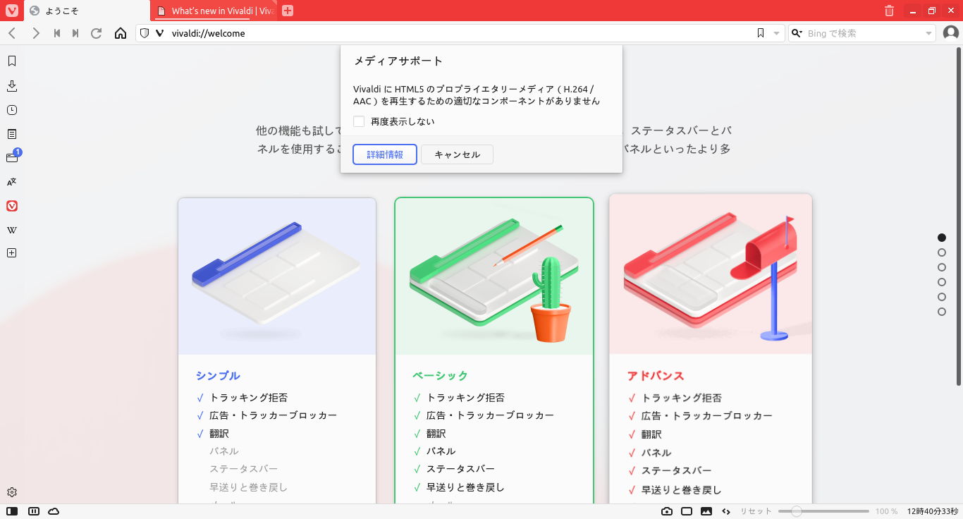Open page actions code icon
The image size is (963, 519).
click(726, 511)
